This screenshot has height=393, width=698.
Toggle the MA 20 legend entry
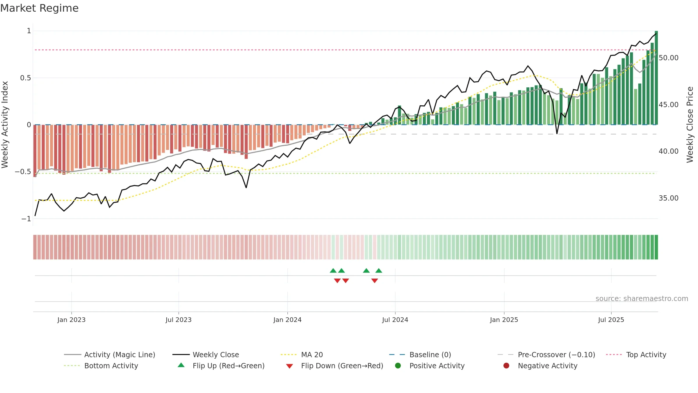point(302,355)
